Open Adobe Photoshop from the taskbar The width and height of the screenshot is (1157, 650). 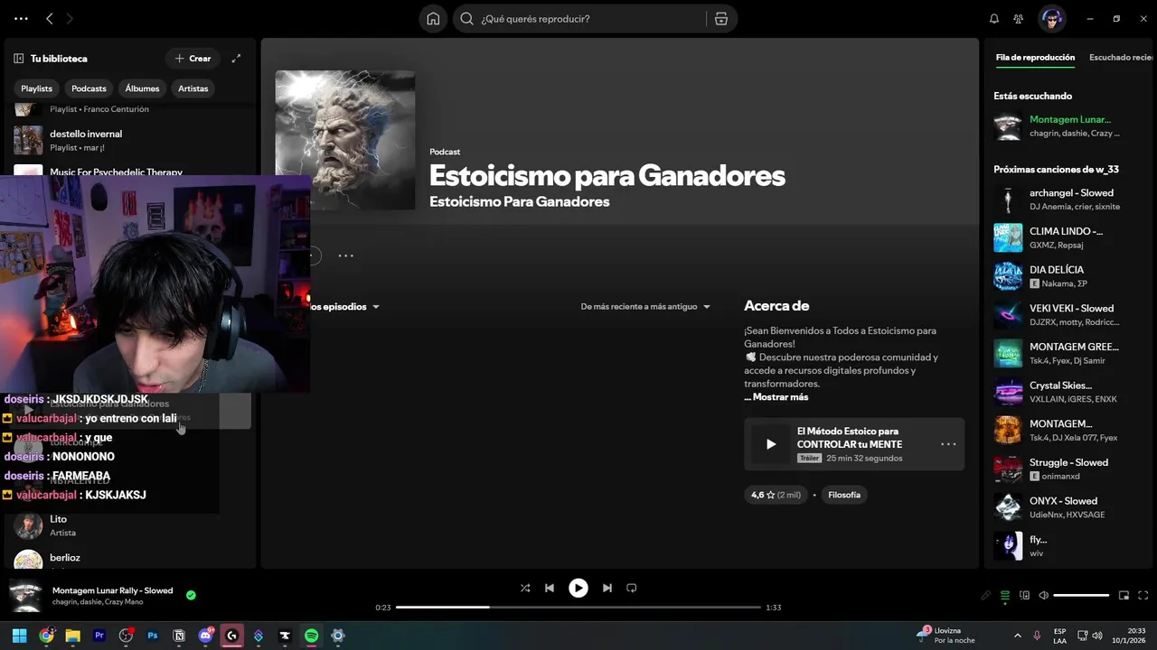153,636
